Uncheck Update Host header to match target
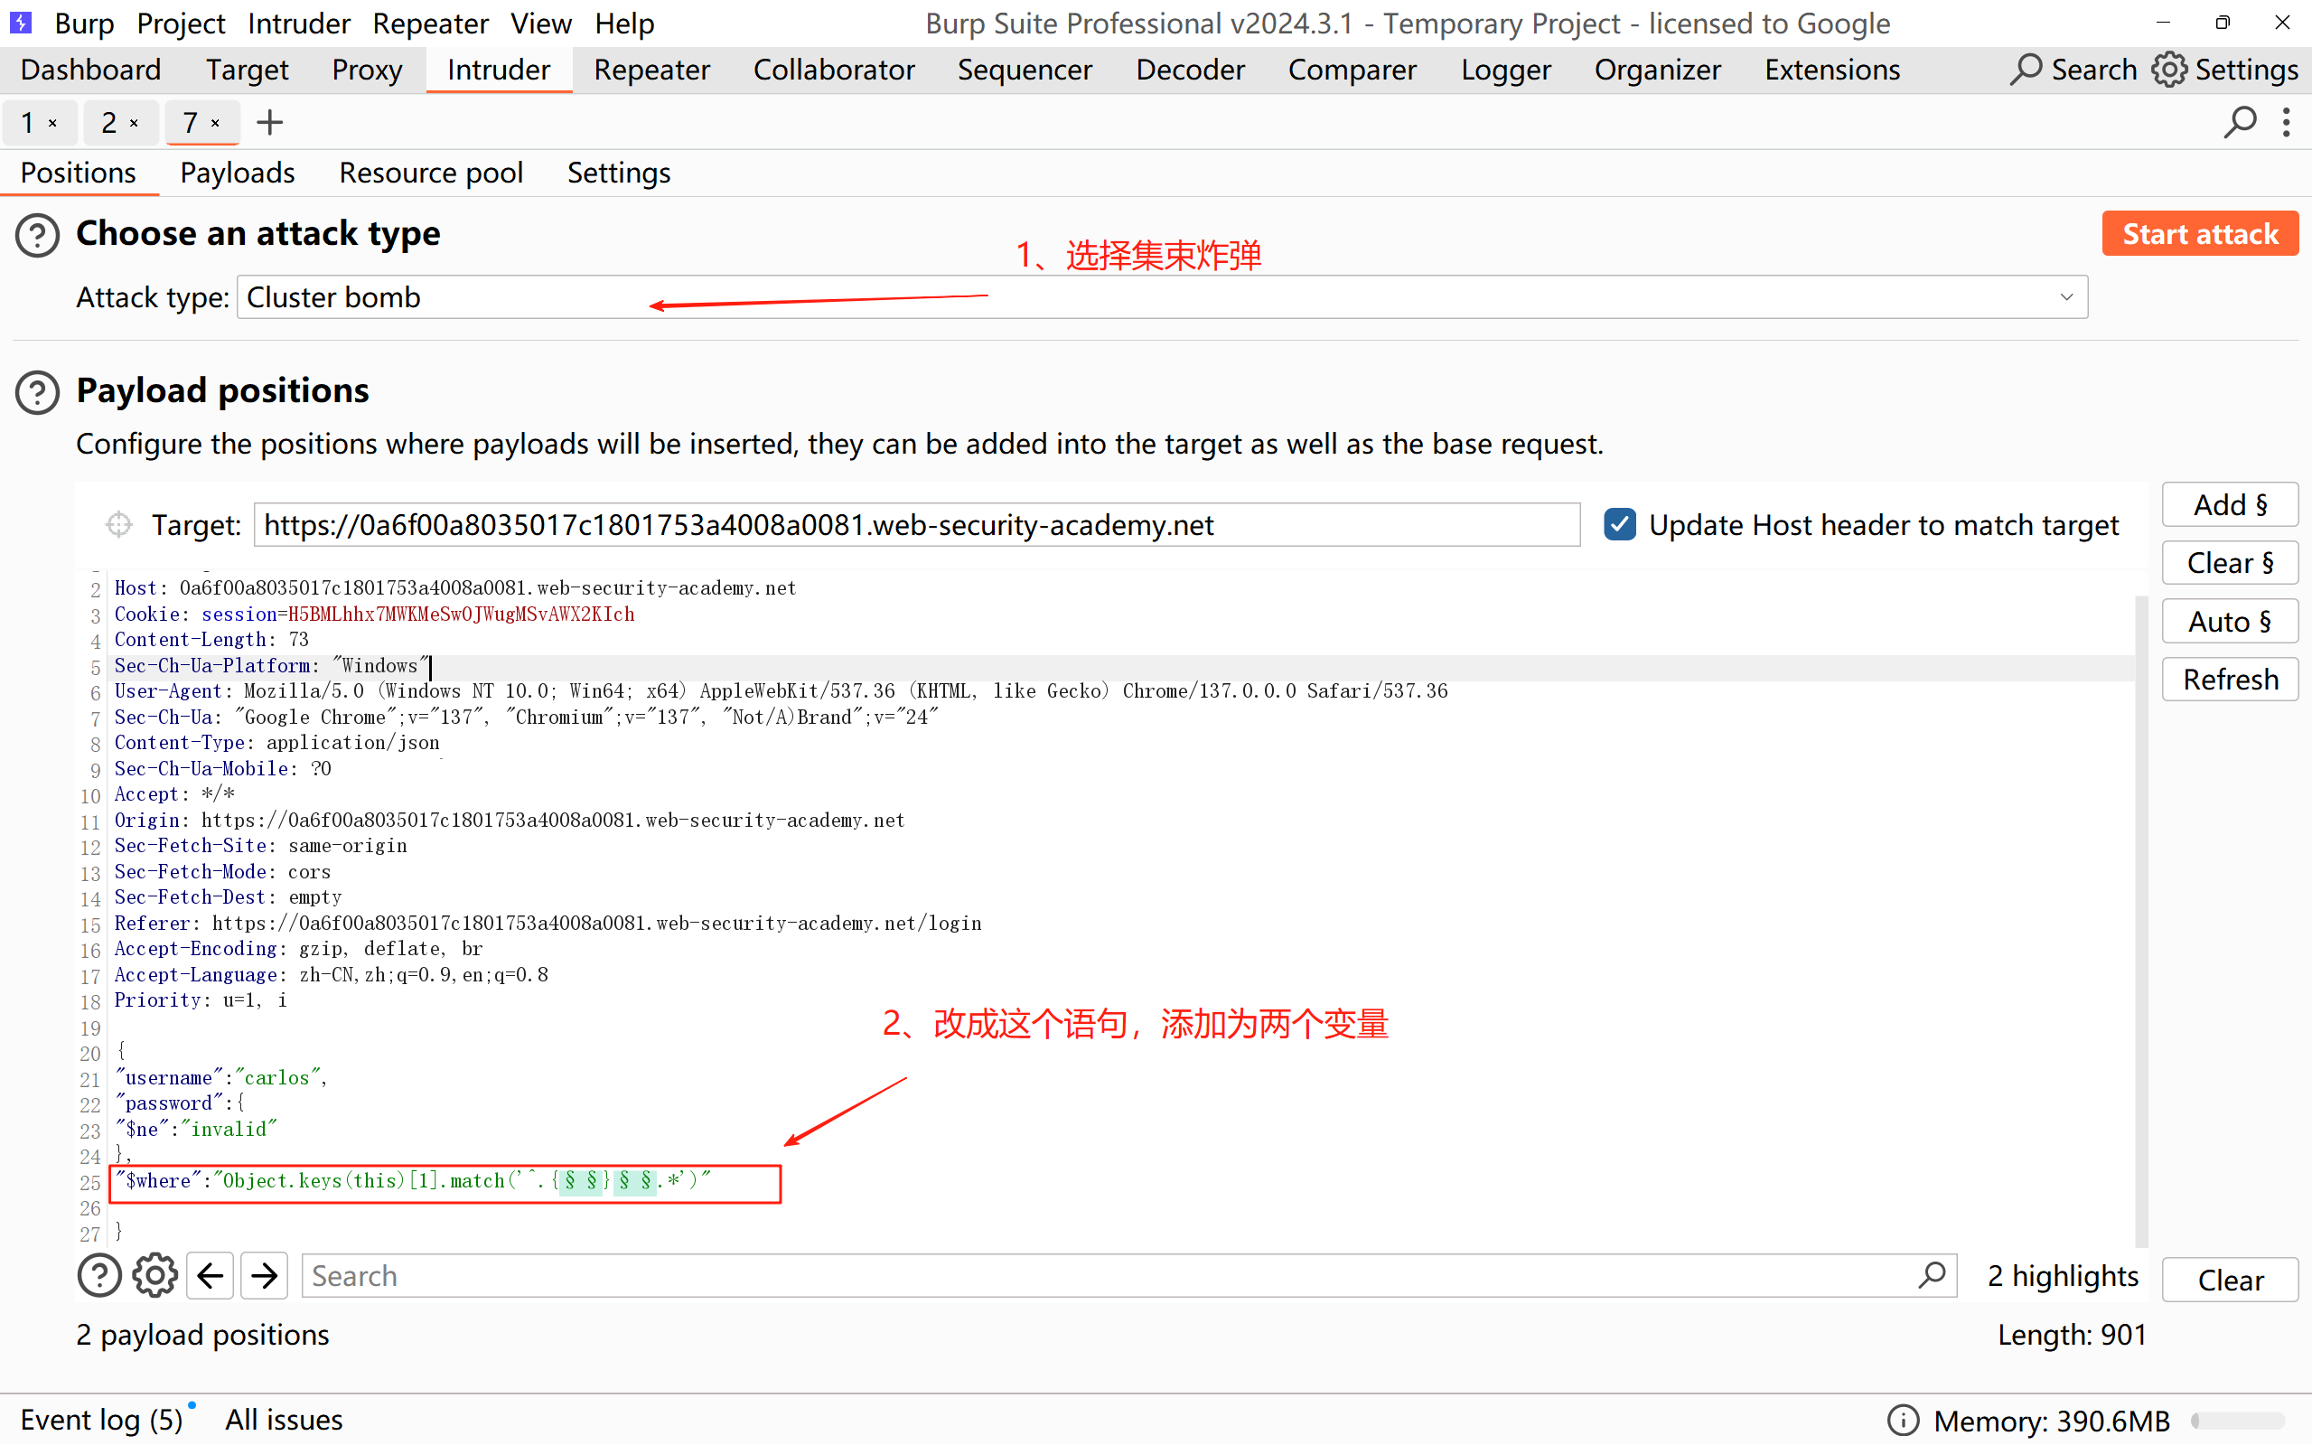This screenshot has width=2312, height=1445. [1619, 525]
